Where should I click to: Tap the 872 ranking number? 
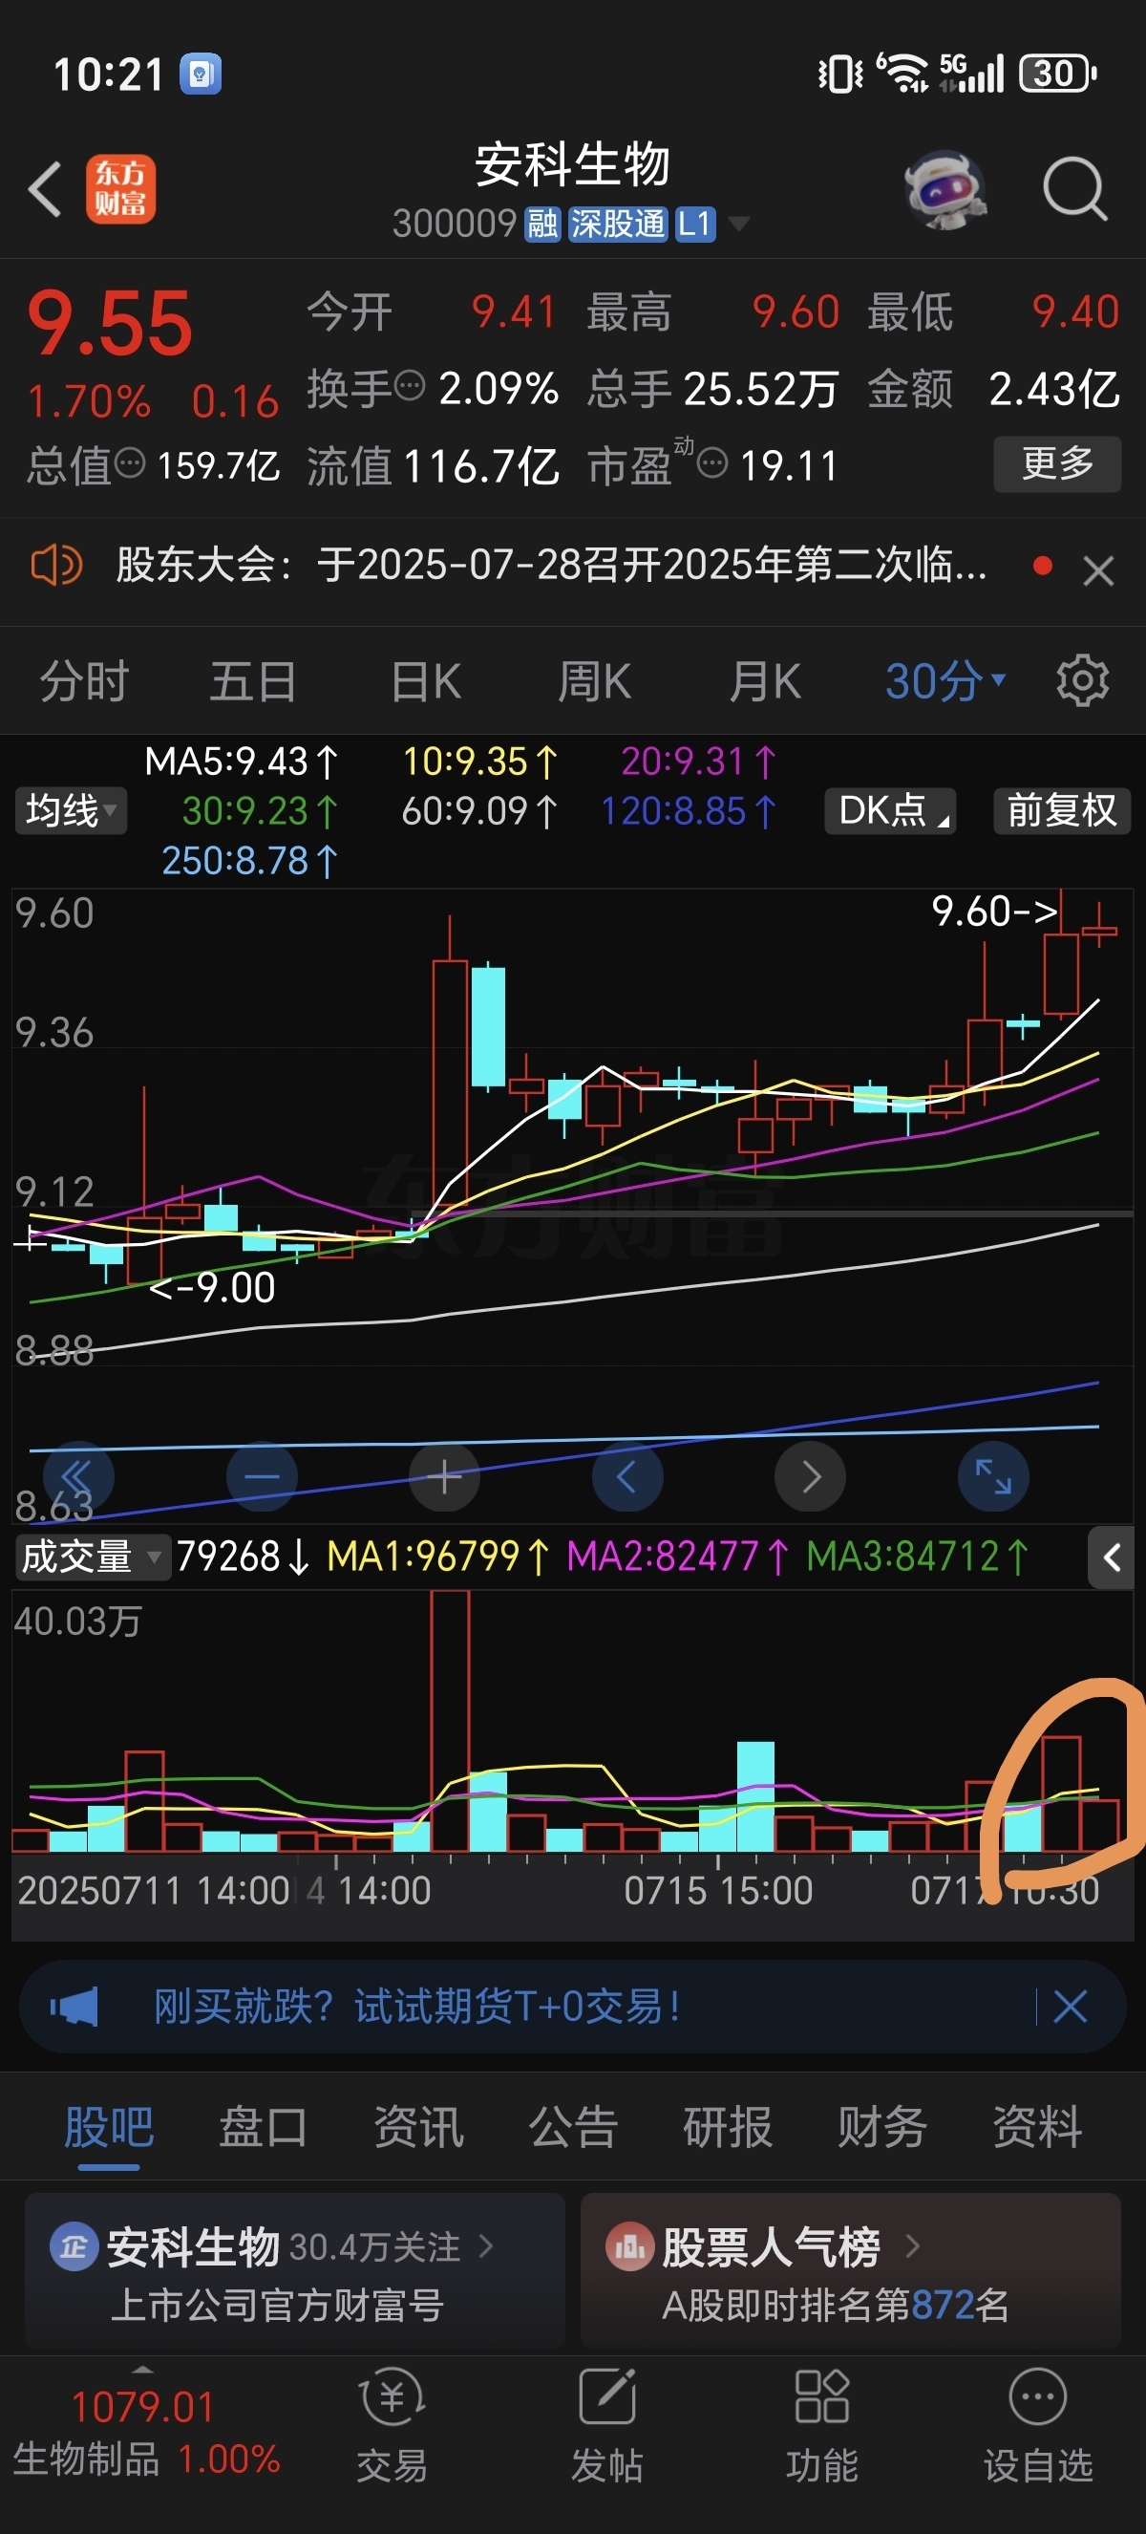point(943,2305)
